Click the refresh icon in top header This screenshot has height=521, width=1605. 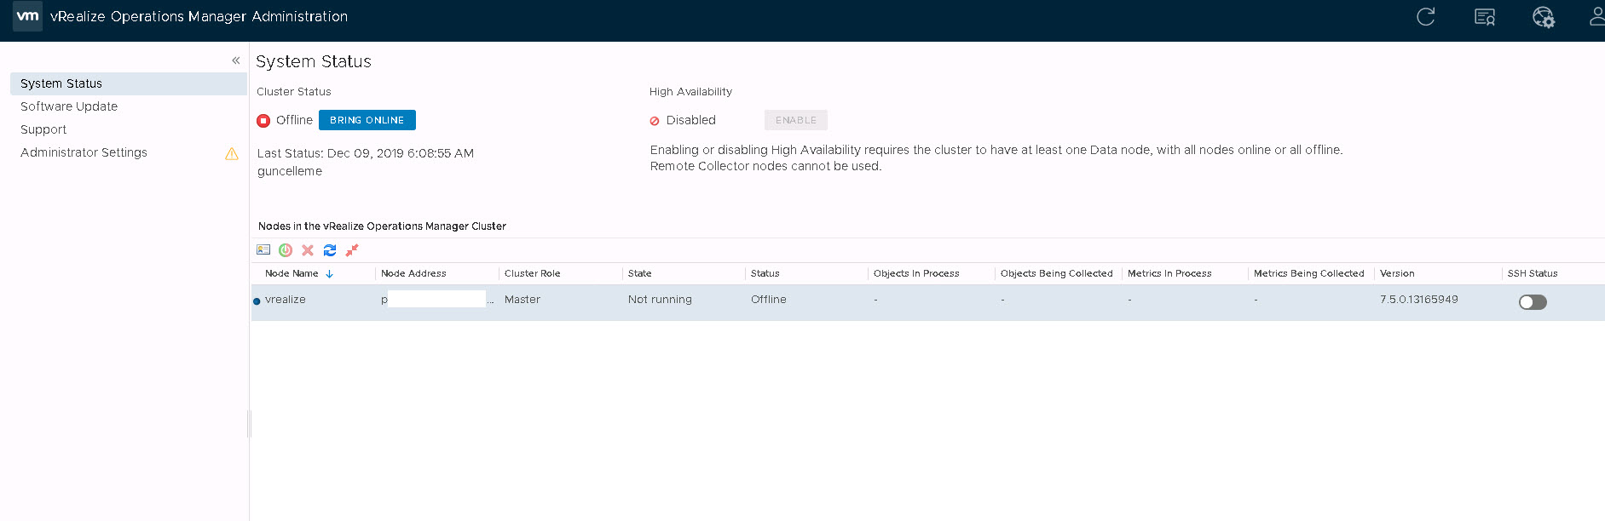pyautogui.click(x=1425, y=17)
